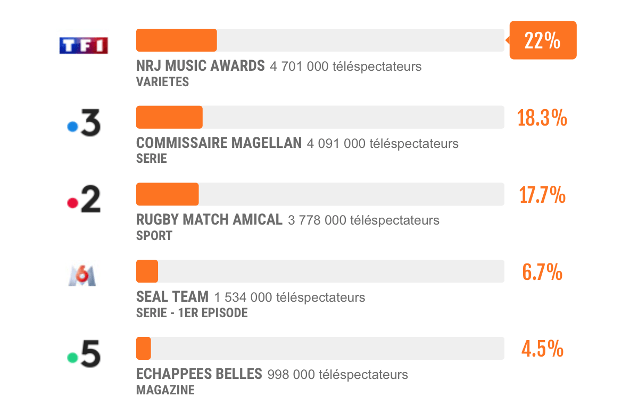This screenshot has width=630, height=413.
Task: Open the SEAL TEAM program title
Action: (x=172, y=297)
